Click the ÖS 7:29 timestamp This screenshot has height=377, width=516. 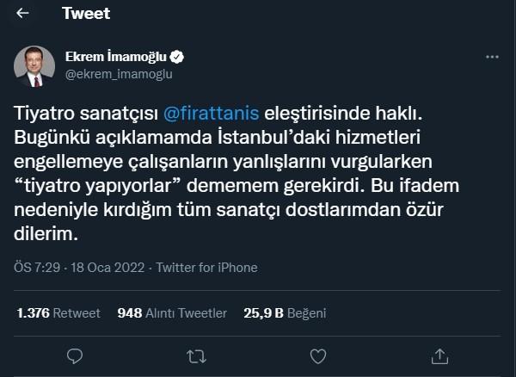[x=38, y=268]
